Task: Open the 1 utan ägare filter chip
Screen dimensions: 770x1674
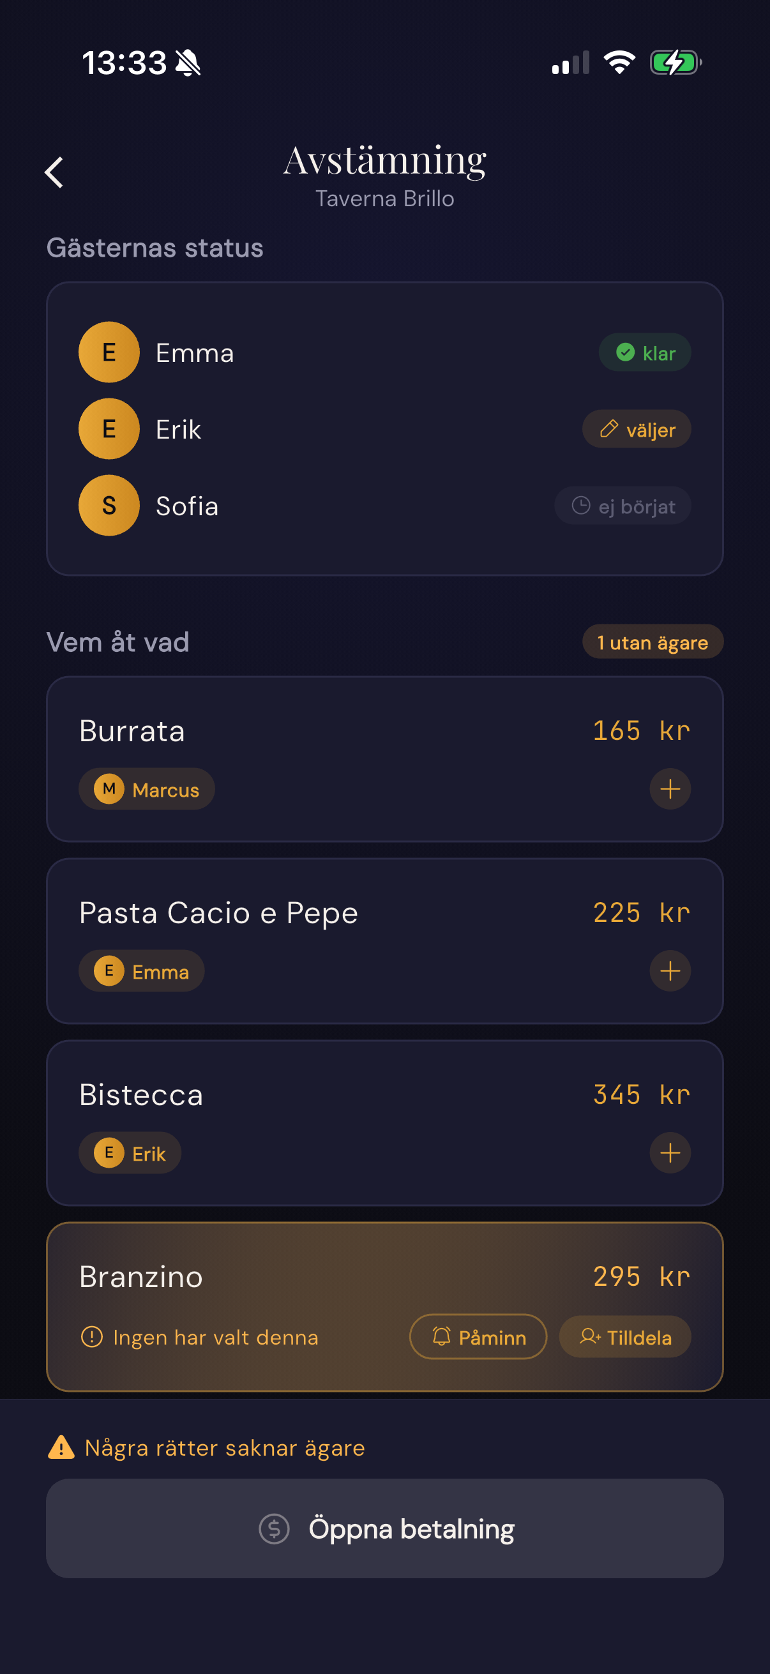Action: click(653, 642)
